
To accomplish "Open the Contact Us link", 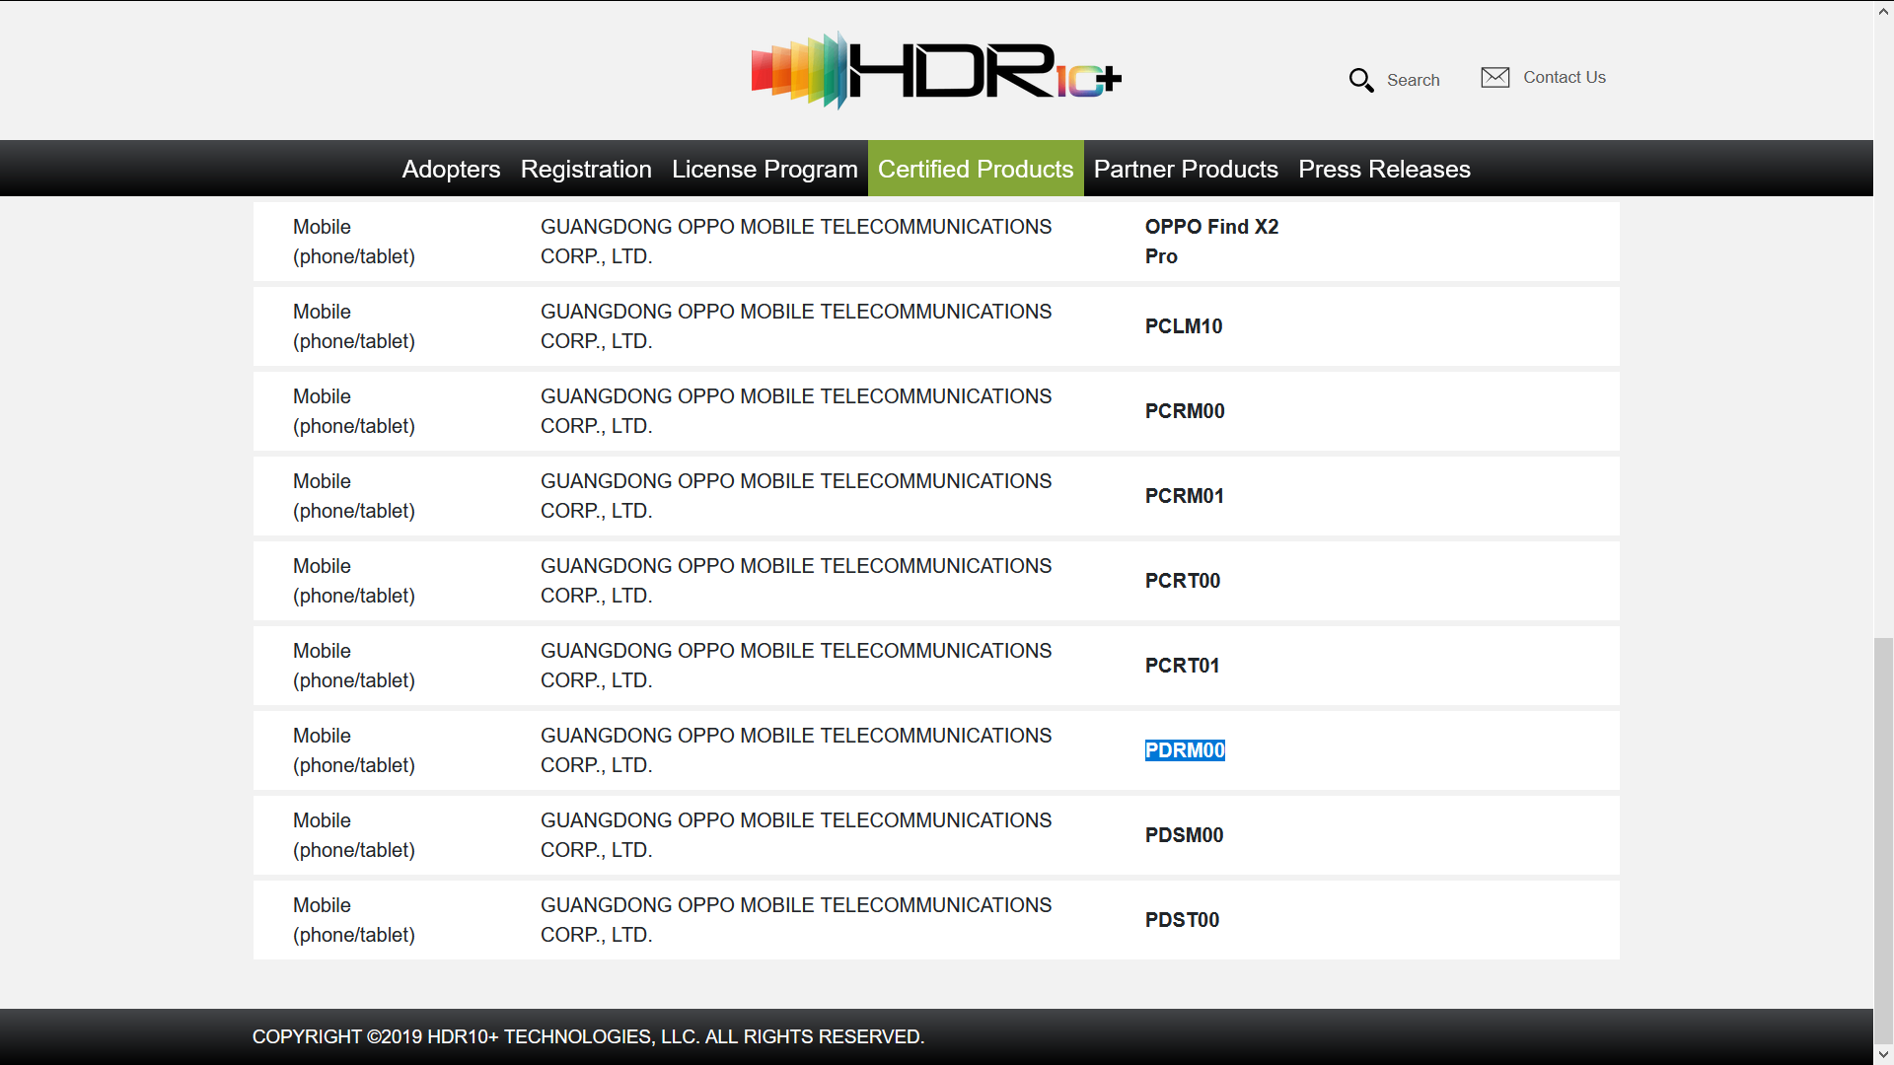I will 1564,77.
